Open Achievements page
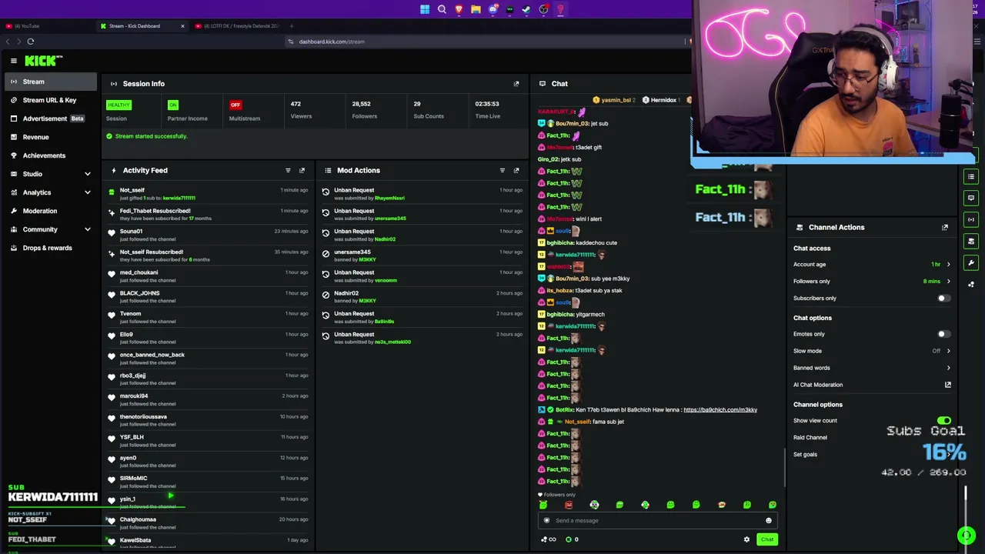Screen dimensions: 985x554 pos(49,155)
